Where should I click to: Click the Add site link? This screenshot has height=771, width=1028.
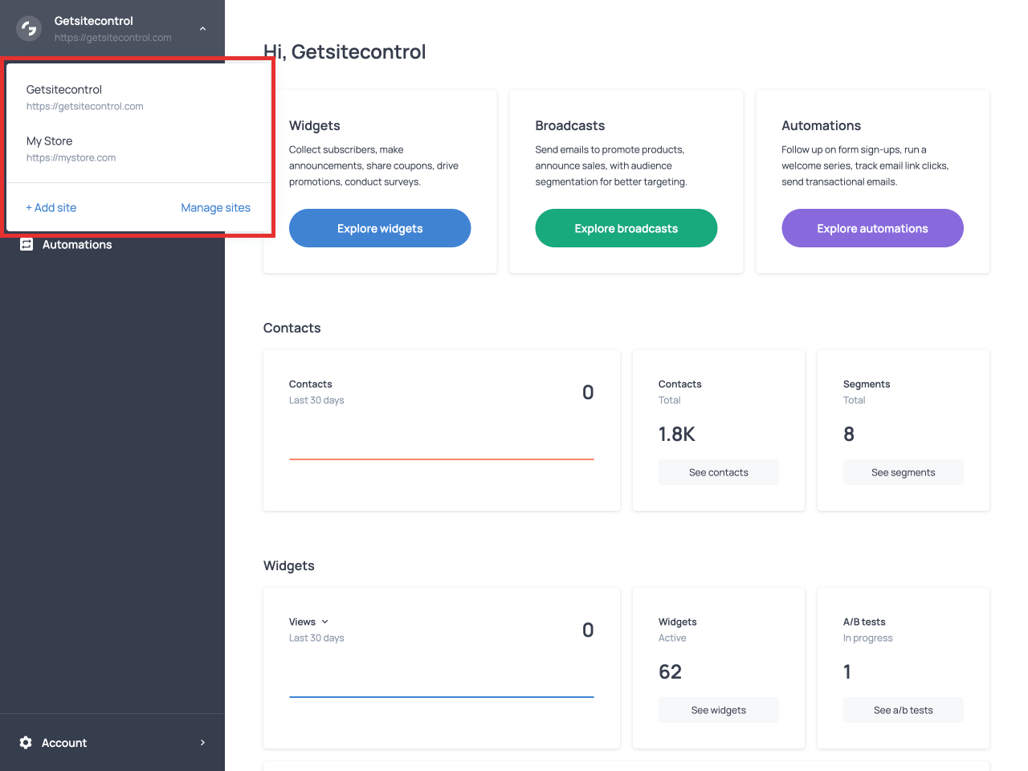(51, 208)
